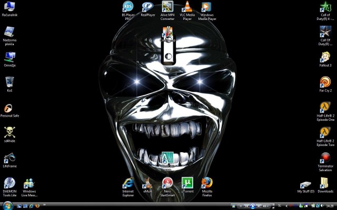Open the system tray speaker volume icon
The width and height of the screenshot is (337, 210).
[322, 206]
